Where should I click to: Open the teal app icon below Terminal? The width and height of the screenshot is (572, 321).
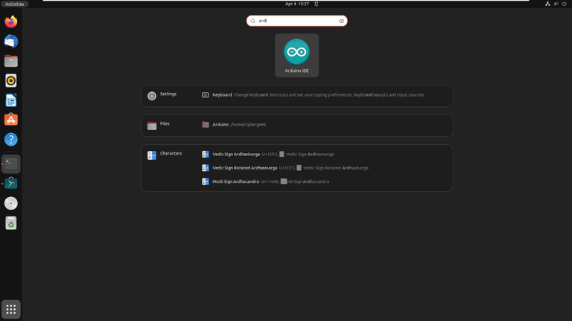11,184
